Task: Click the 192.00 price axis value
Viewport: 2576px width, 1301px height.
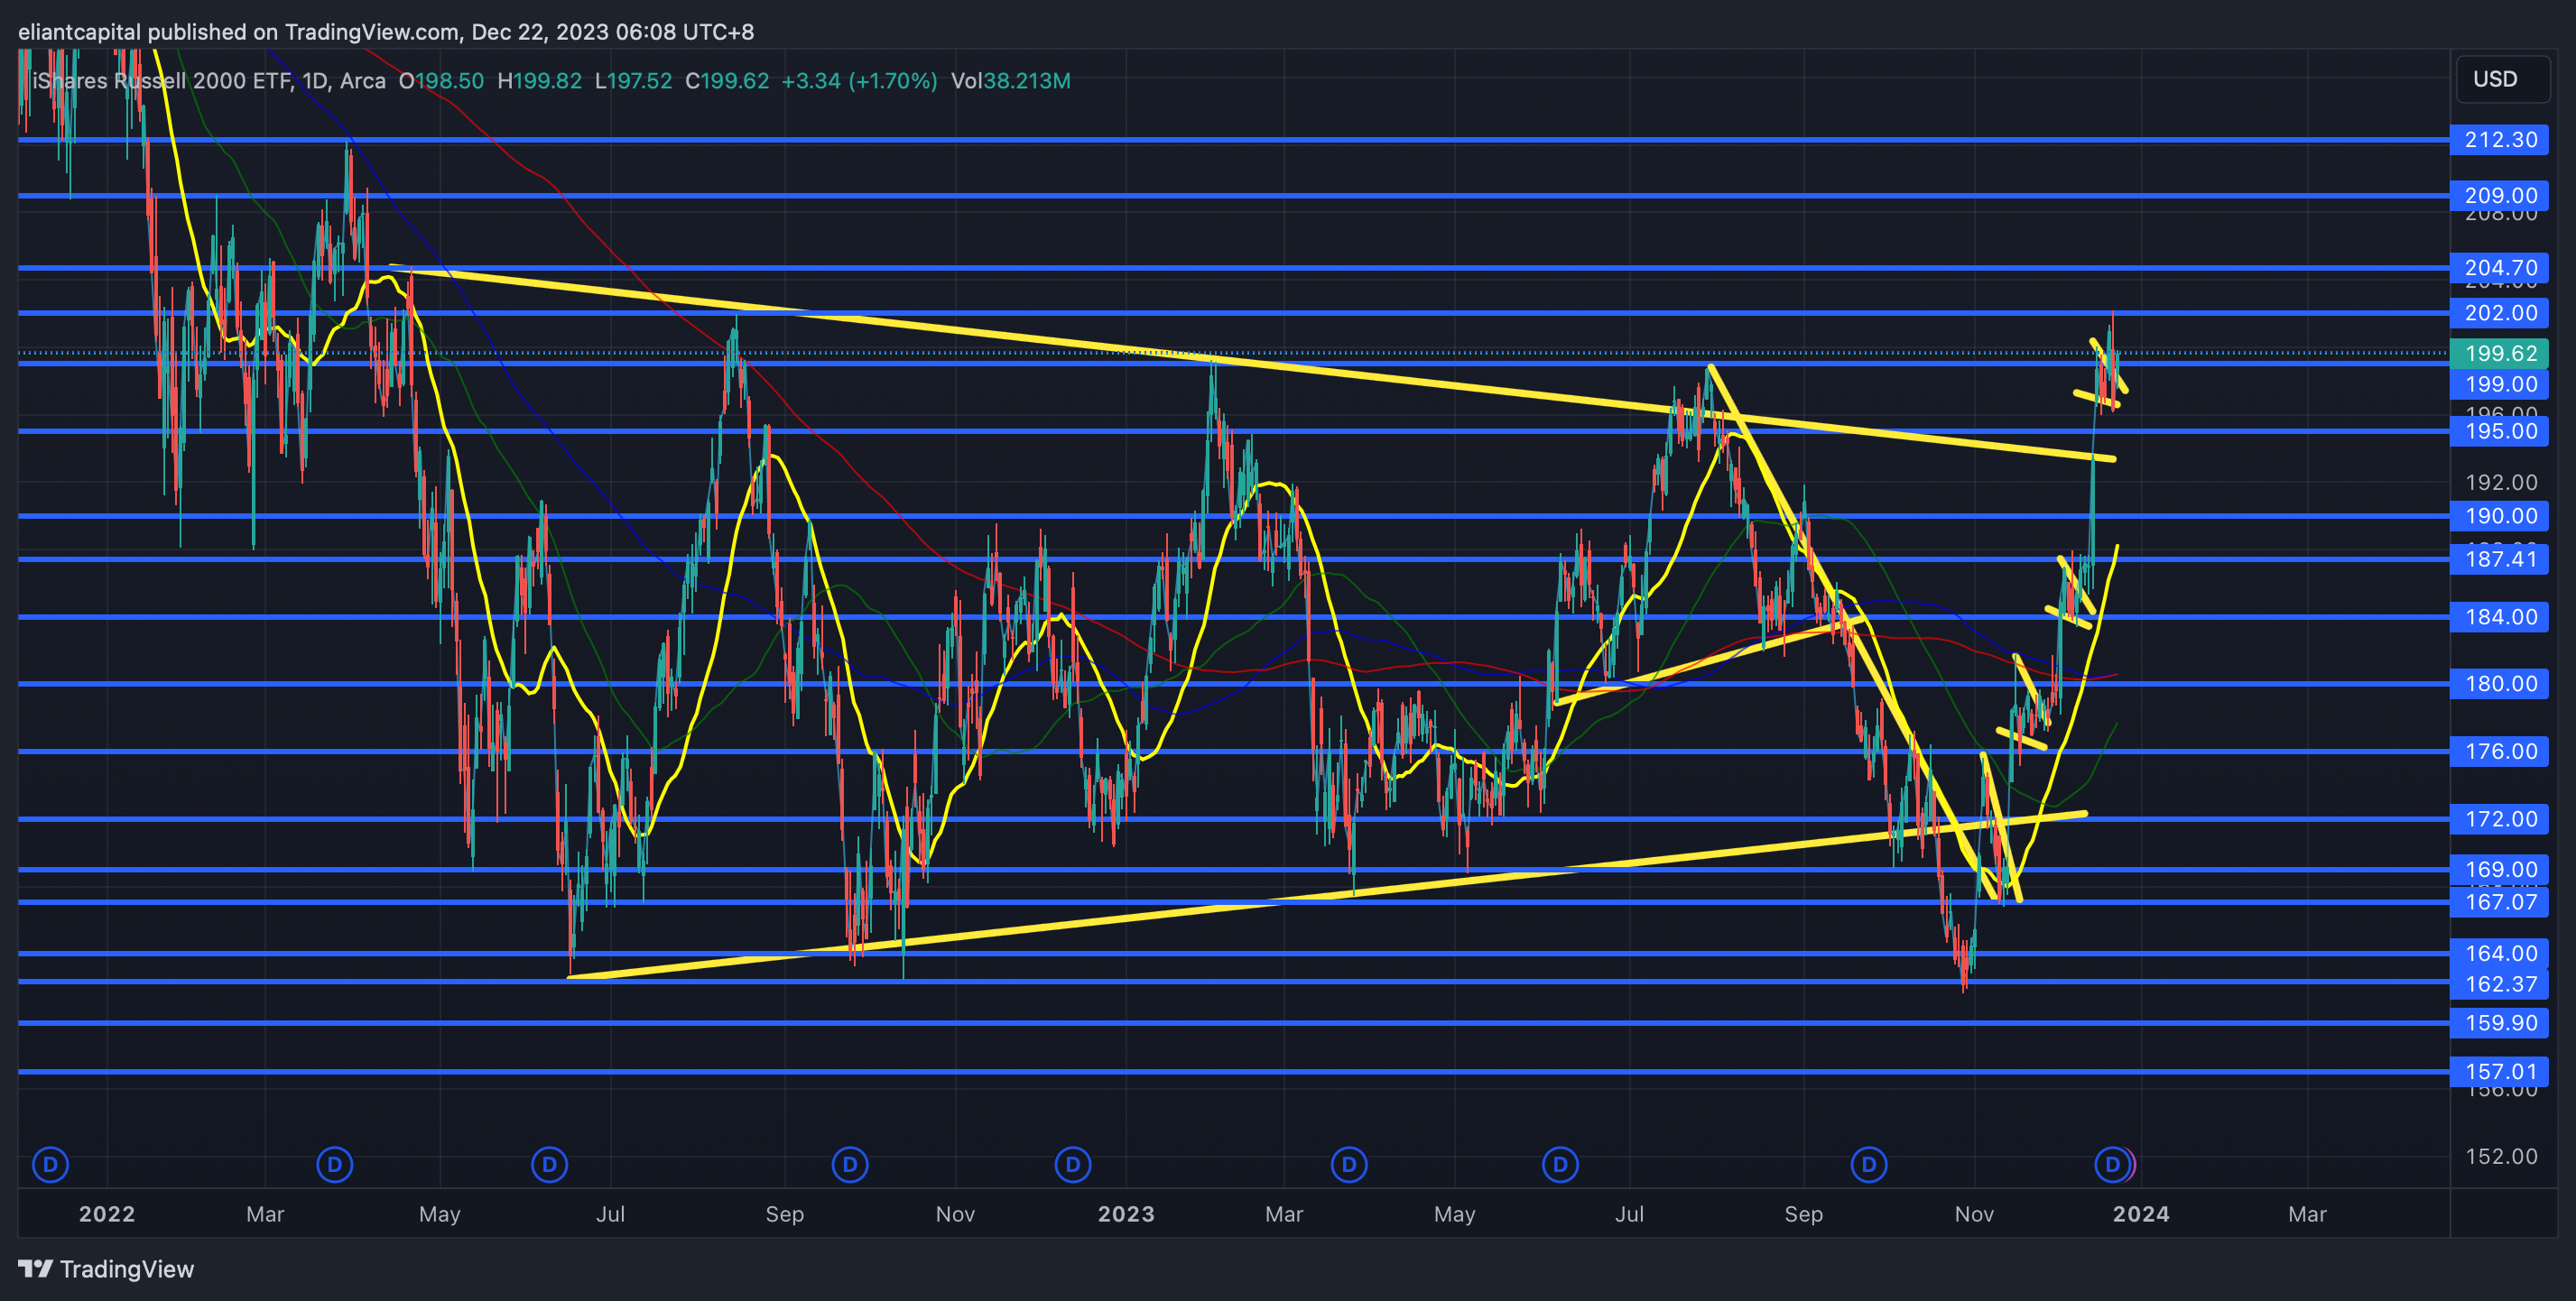Action: (x=2501, y=483)
